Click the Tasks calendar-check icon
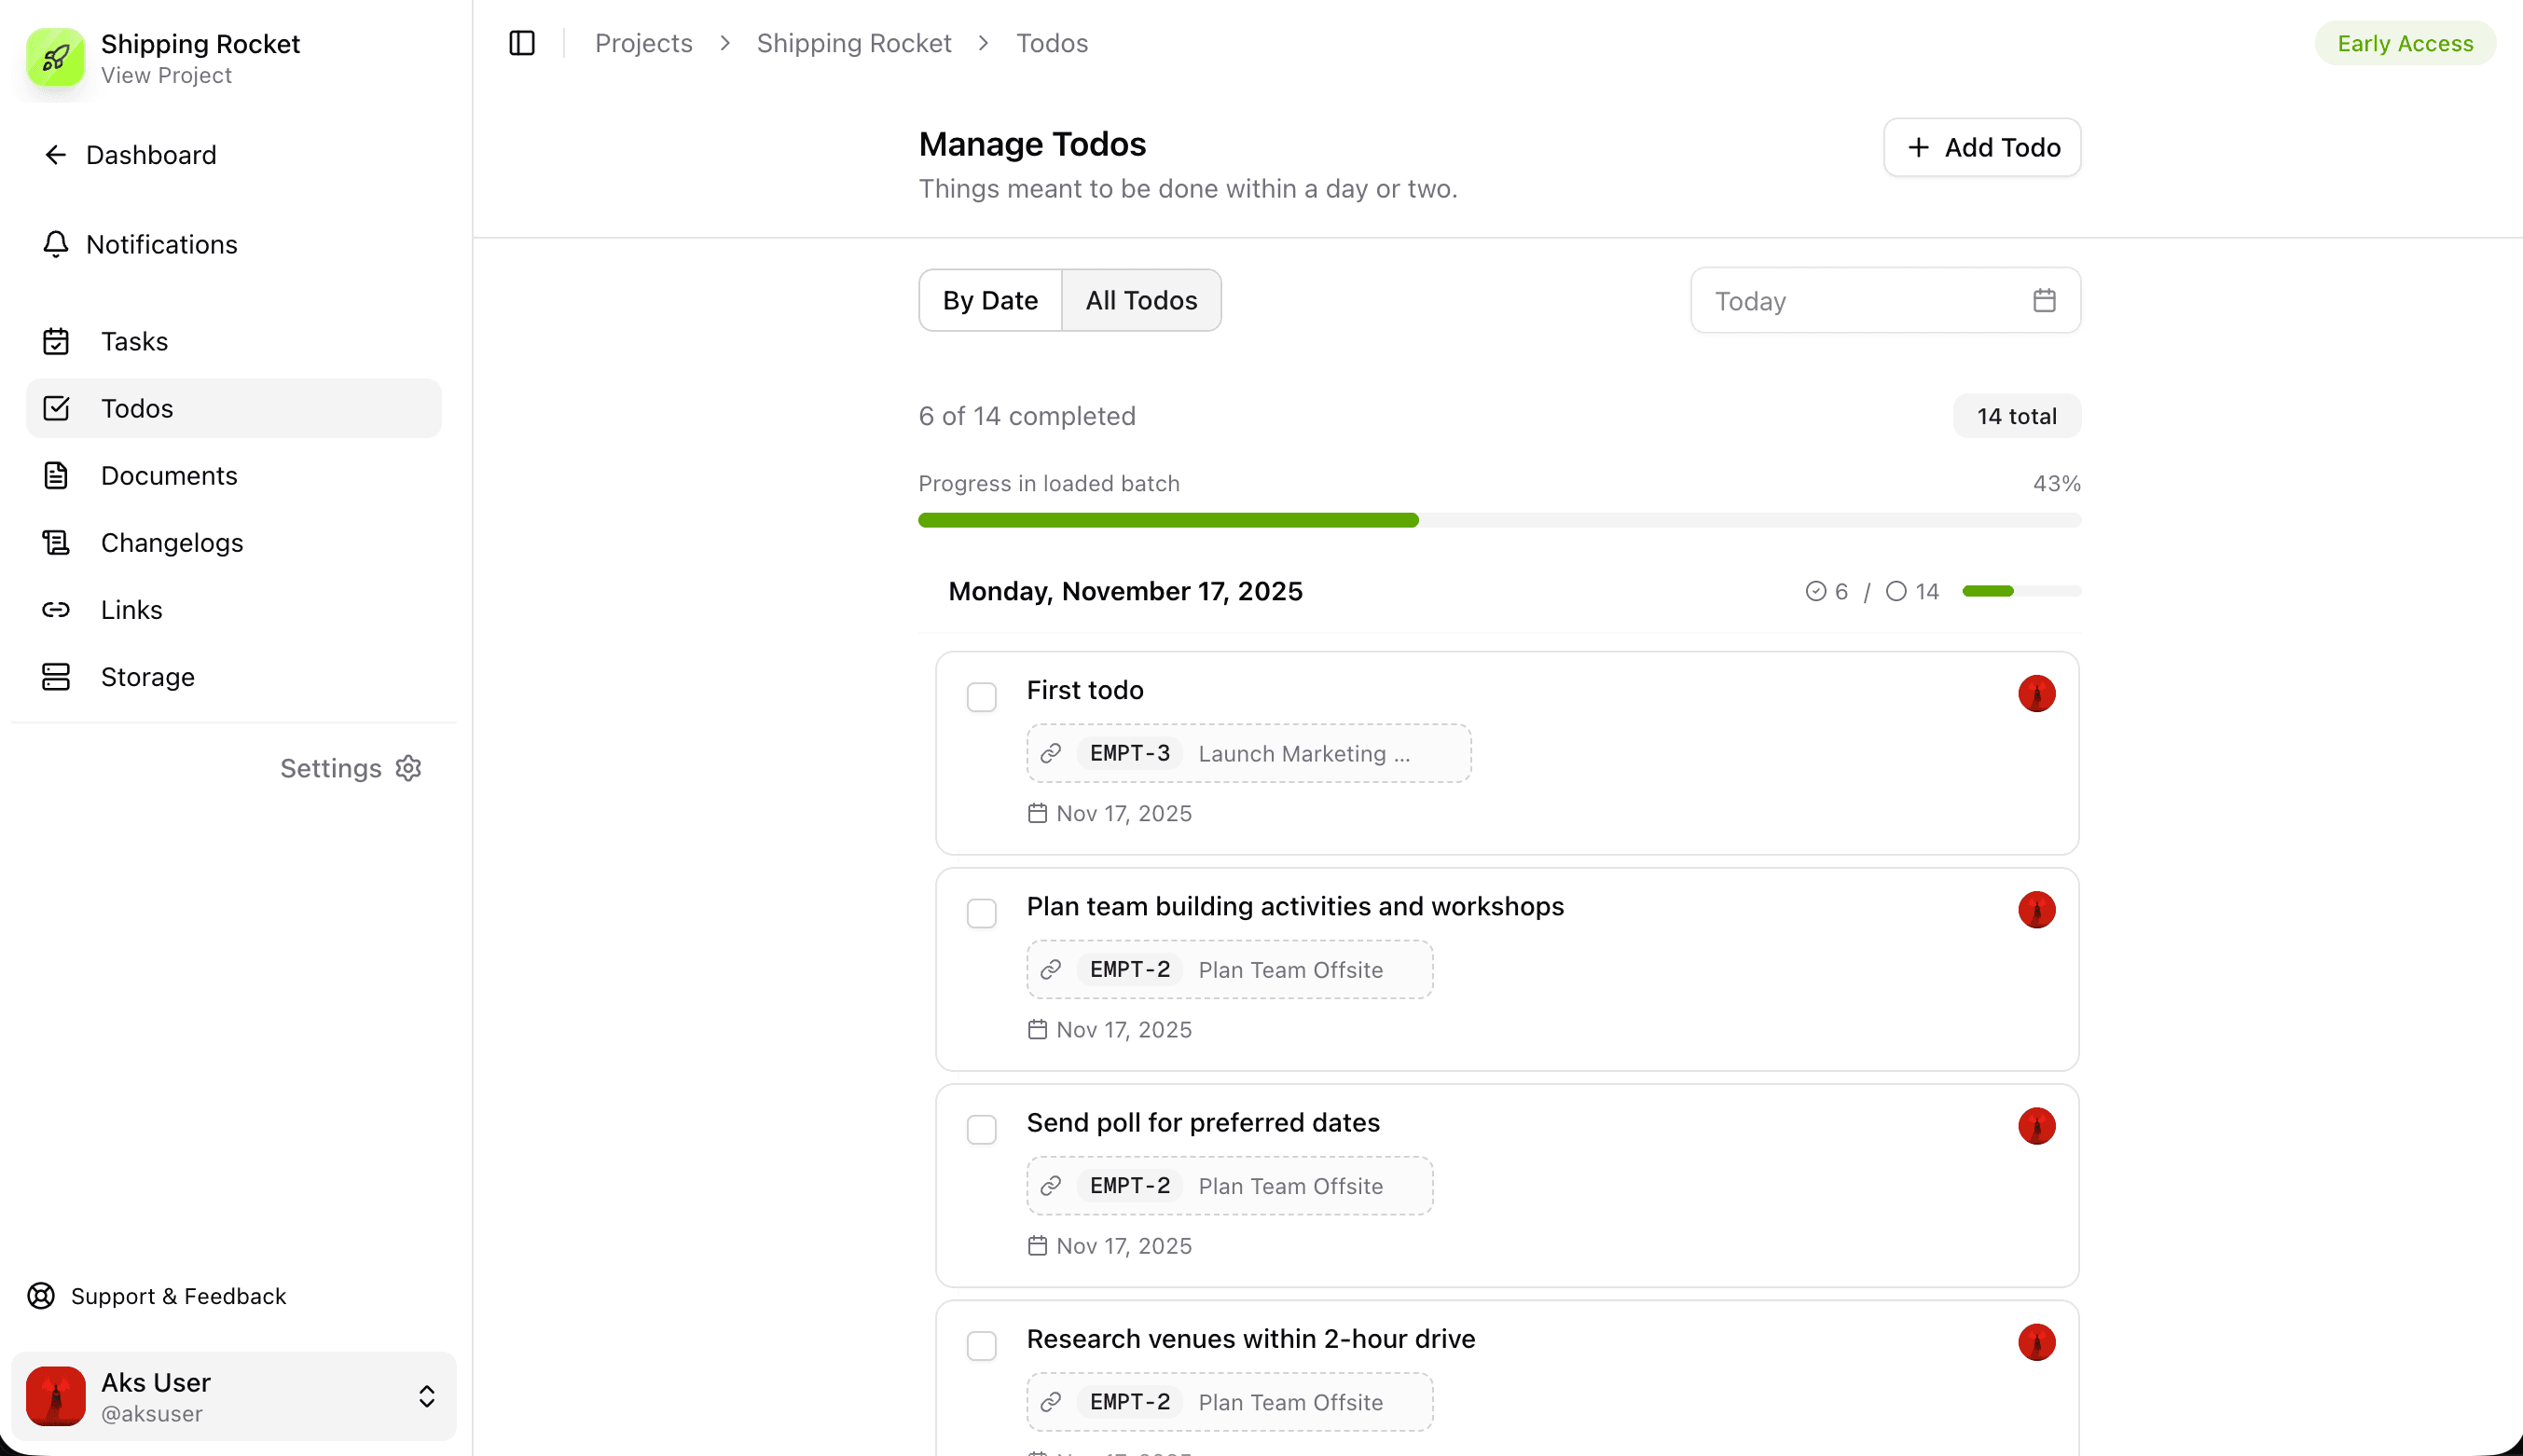This screenshot has height=1456, width=2523. (56, 341)
